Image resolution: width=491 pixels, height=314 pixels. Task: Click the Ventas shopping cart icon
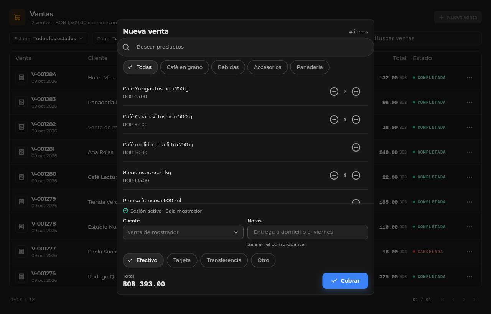click(x=17, y=17)
